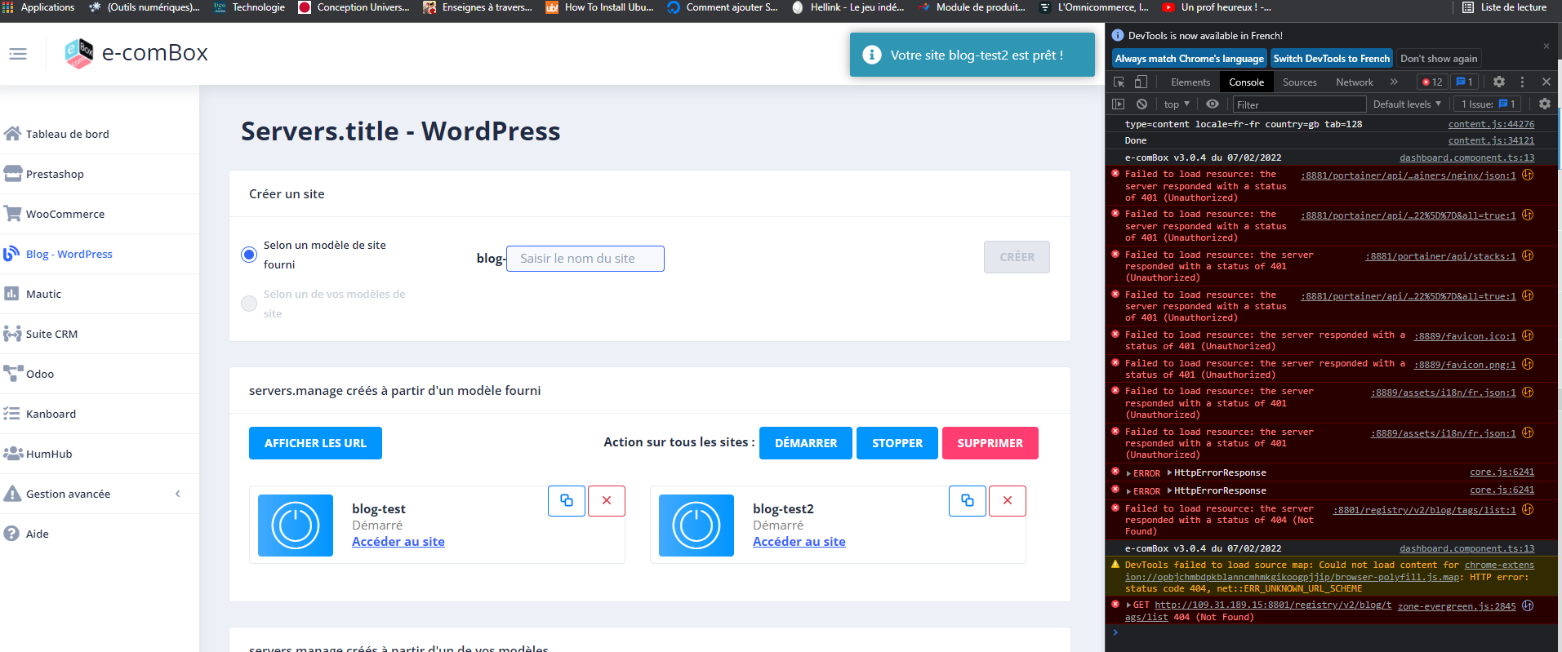Click the 12 errors badge in DevTools
The width and height of the screenshot is (1562, 652).
point(1432,82)
